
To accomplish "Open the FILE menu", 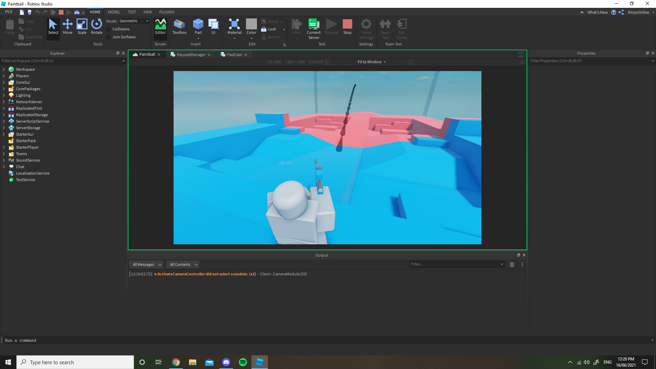I will (9, 12).
